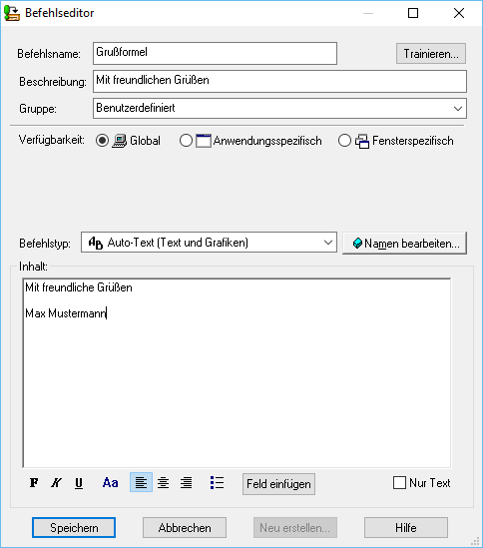Toggle underline formatting icon

79,483
